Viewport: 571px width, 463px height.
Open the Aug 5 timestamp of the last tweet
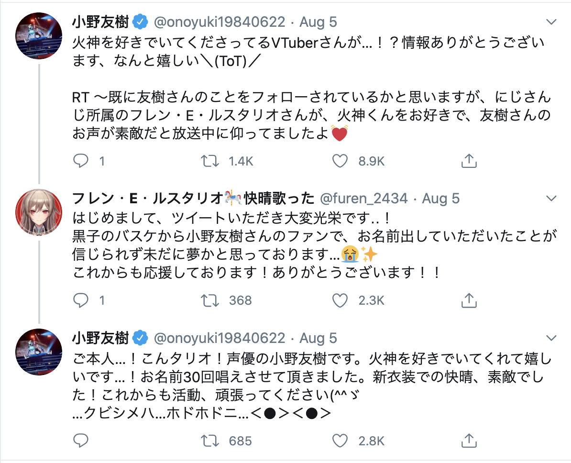coord(318,338)
